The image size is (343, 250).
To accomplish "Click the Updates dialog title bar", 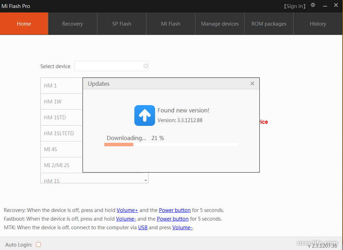I will coord(171,84).
